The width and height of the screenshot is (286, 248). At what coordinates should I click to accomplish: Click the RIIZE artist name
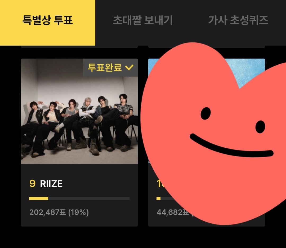pos(51,184)
